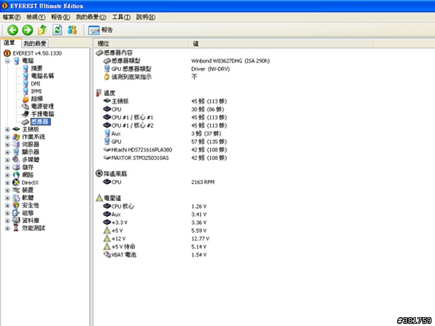
Task: Select the 主機板 temperature row
Action: tap(165, 101)
